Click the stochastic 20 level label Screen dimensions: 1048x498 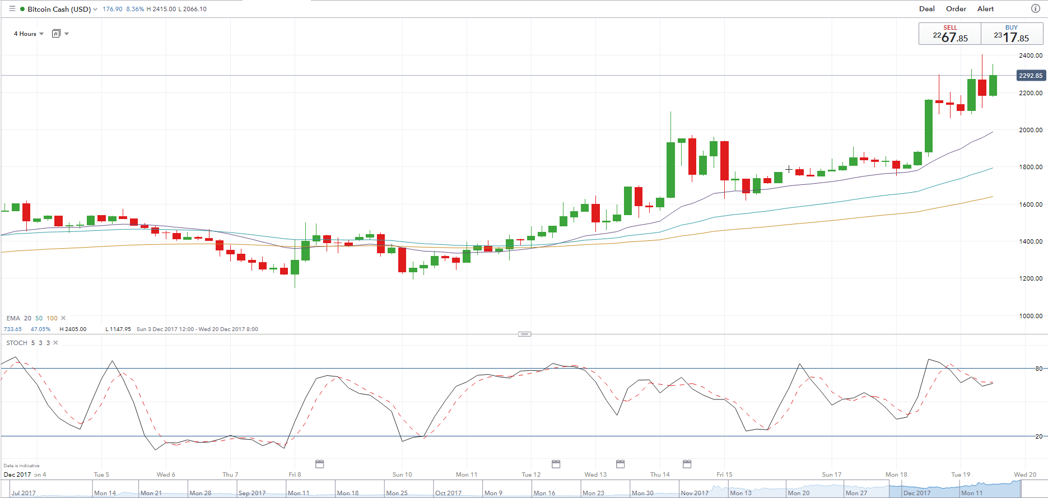point(1039,436)
